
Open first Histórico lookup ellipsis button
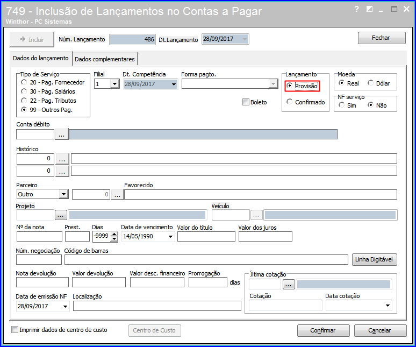[62, 159]
